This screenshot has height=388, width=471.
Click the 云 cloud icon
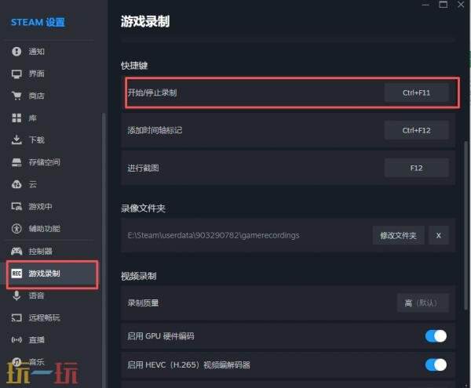click(x=16, y=184)
